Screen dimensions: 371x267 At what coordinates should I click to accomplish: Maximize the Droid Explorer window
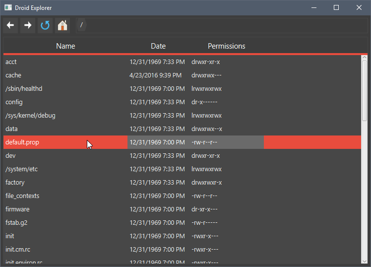tap(336, 8)
